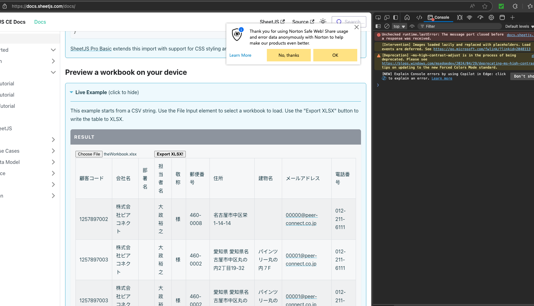Click the browser Read aloud icon
The image size is (534, 306).
(x=473, y=6)
